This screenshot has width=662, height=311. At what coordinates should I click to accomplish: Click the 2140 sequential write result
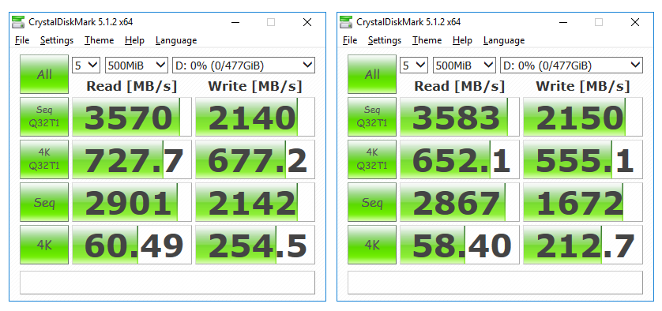coord(255,117)
